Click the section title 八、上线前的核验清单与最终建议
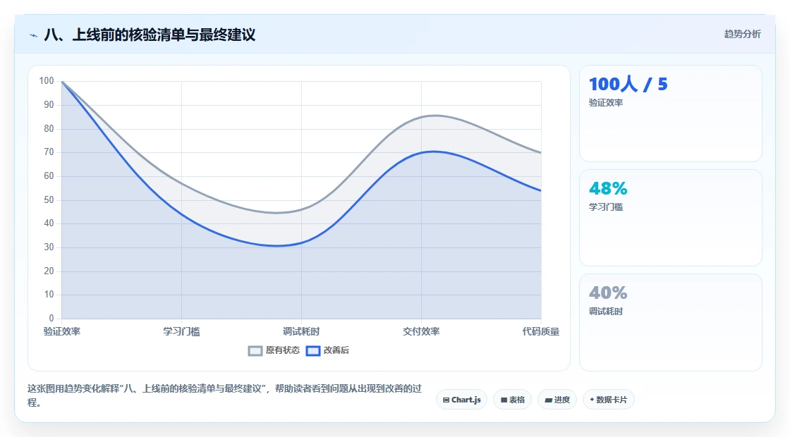The image size is (790, 437). click(150, 35)
